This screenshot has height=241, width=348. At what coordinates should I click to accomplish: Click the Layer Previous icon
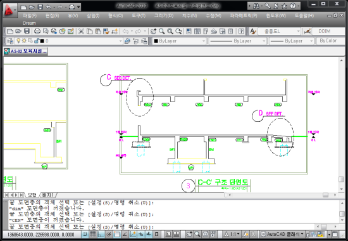pyautogui.click(x=135, y=41)
